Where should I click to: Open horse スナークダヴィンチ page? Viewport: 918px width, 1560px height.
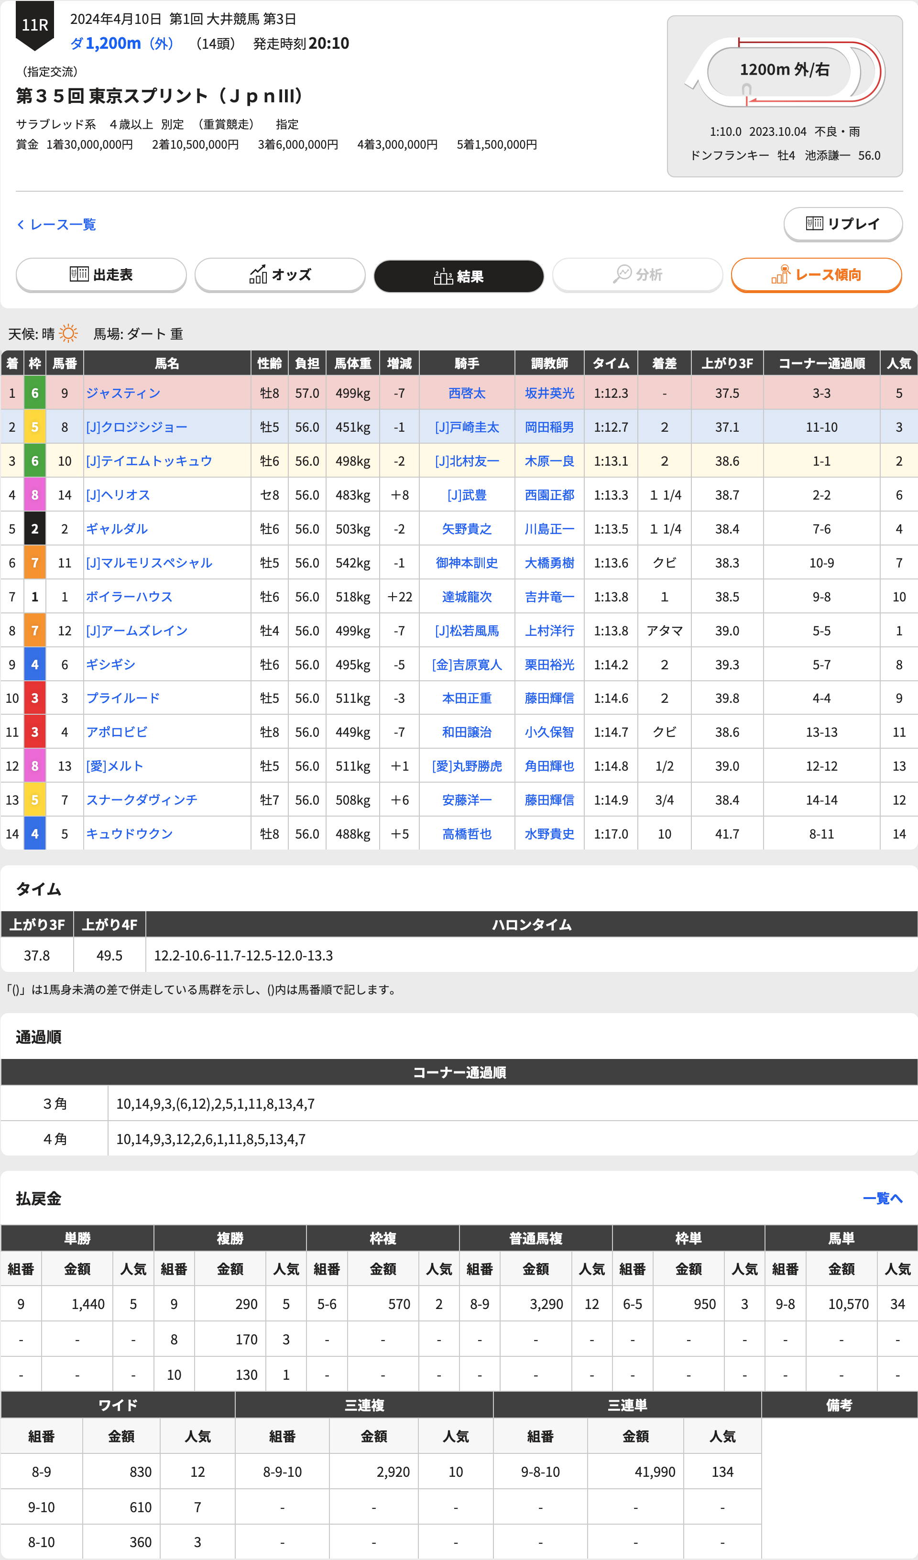[142, 800]
